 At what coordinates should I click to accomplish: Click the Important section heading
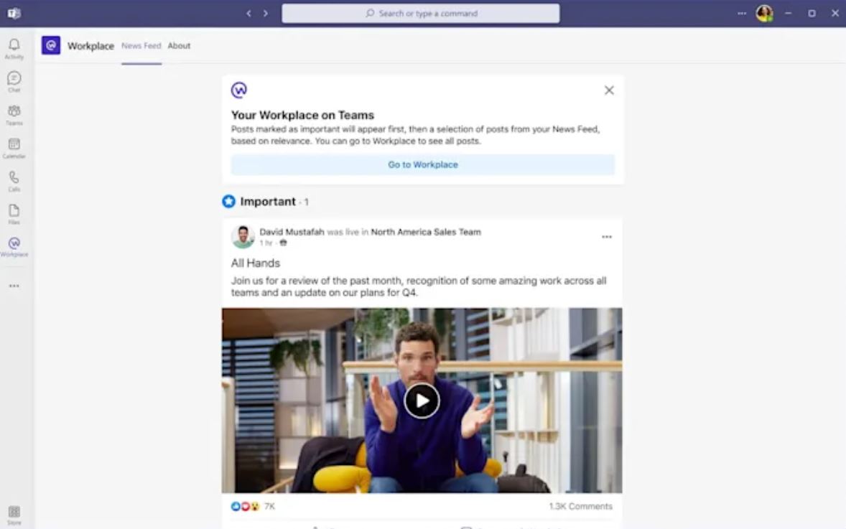tap(268, 202)
